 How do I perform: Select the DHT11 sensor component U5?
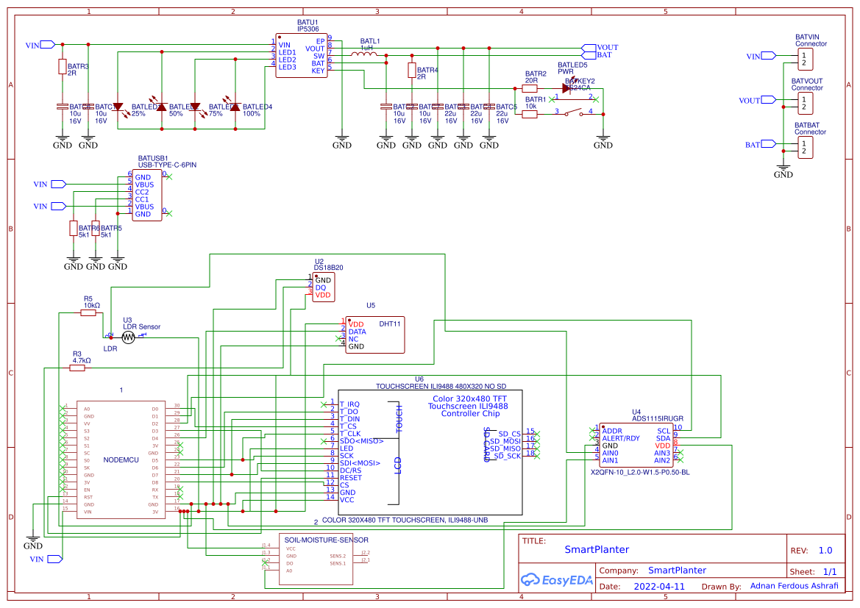pyautogui.click(x=374, y=335)
